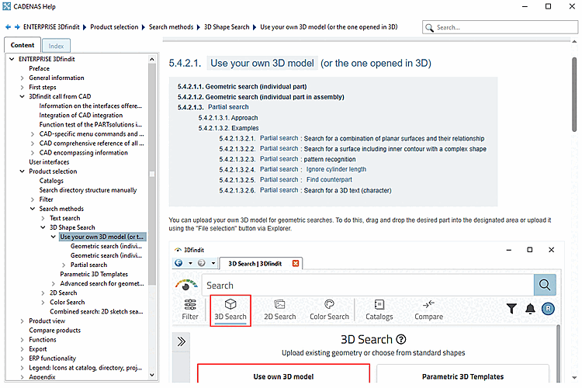Click the 3D Search cube icon
582x388 pixels.
tap(230, 304)
